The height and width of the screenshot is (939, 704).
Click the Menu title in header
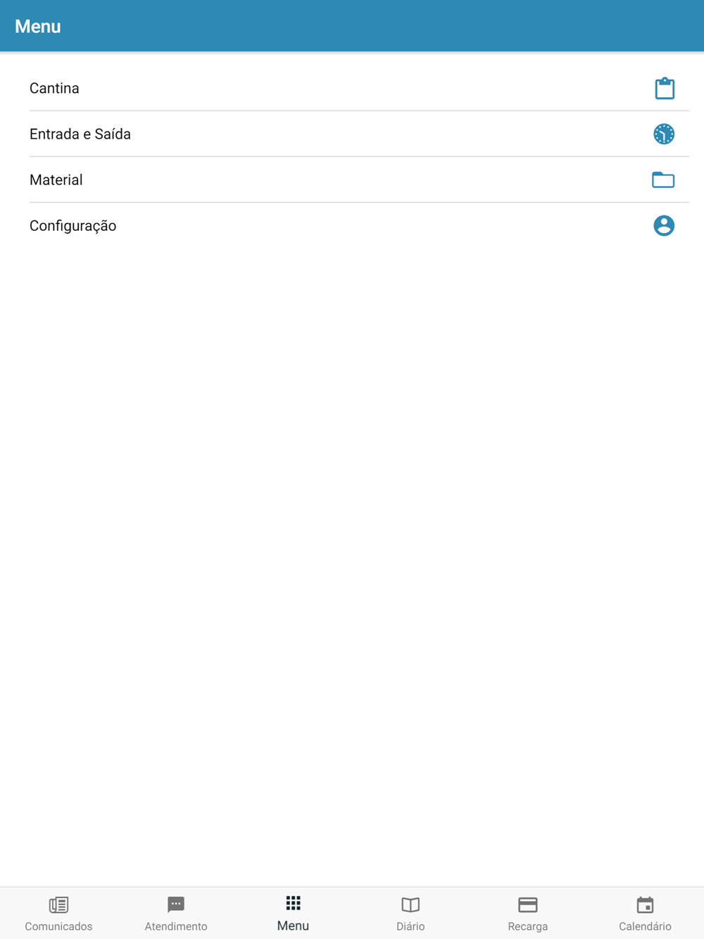point(38,26)
